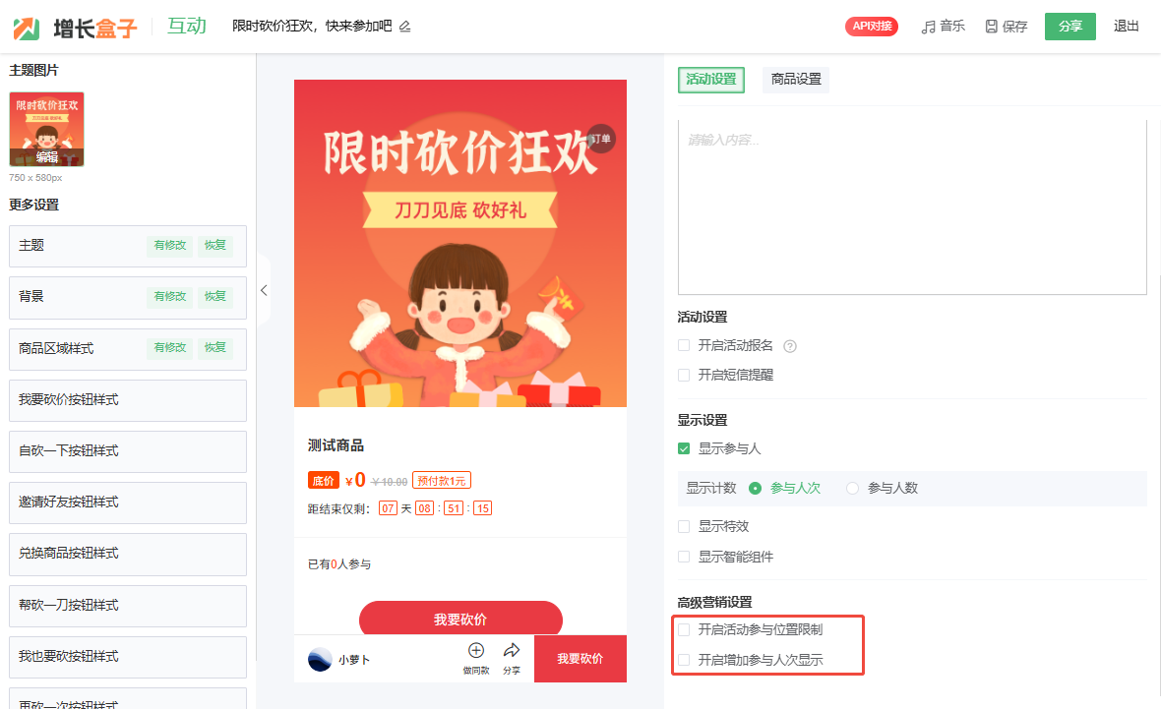The width and height of the screenshot is (1161, 709).
Task: Uncheck the 显示参与人 checkbox
Action: coord(684,448)
